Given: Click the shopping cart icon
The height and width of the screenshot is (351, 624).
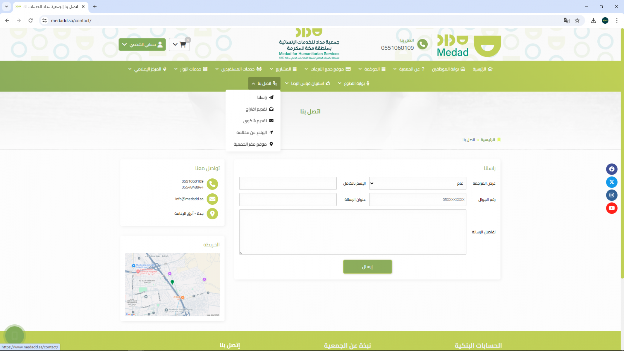Looking at the screenshot, I should (x=183, y=44).
